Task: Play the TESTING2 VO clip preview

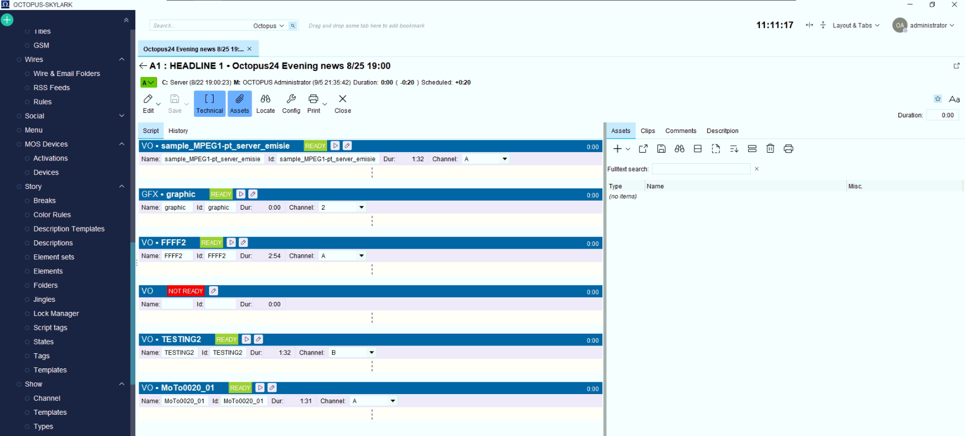Action: [247, 339]
